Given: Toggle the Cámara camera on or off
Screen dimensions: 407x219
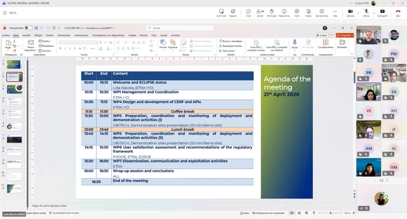Looking at the screenshot, I should click(350, 13).
